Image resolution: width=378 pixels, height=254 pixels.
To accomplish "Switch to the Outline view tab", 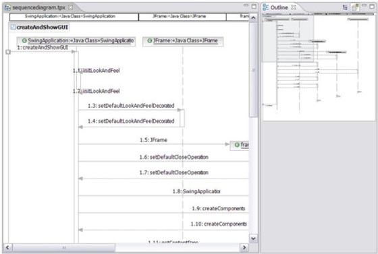I will click(x=279, y=7).
